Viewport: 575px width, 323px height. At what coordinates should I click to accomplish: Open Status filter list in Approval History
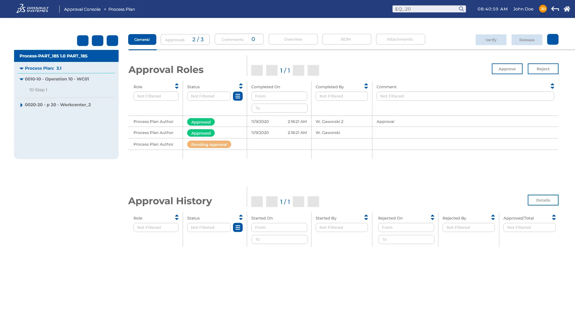tap(237, 228)
